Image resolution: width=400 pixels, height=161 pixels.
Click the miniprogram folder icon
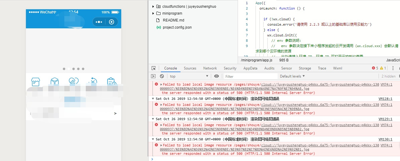click(158, 13)
